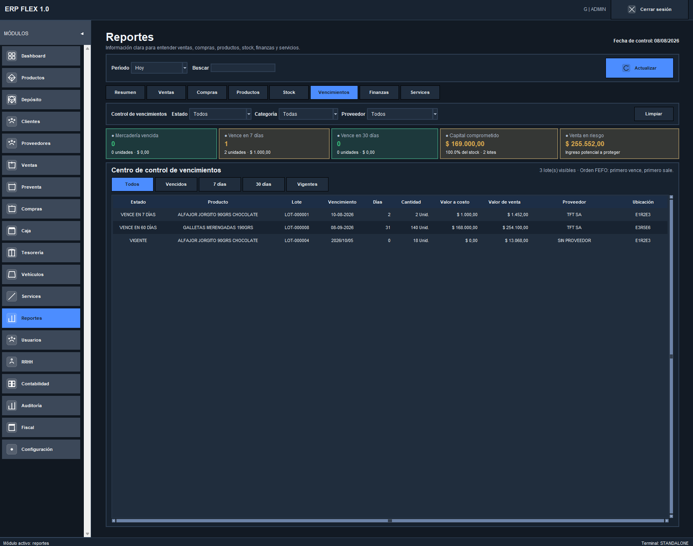Open the Contabilidad icon
The width and height of the screenshot is (693, 546).
click(12, 384)
